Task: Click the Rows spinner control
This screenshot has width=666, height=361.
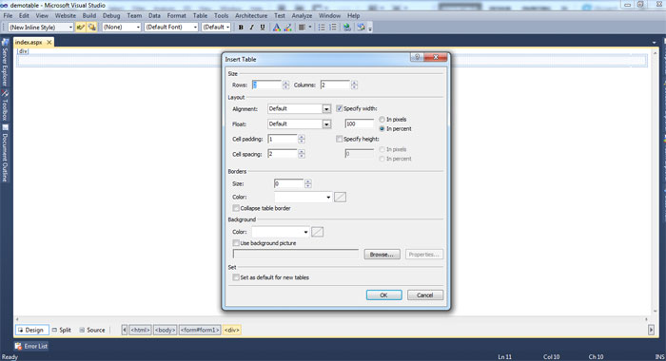Action: pos(285,85)
